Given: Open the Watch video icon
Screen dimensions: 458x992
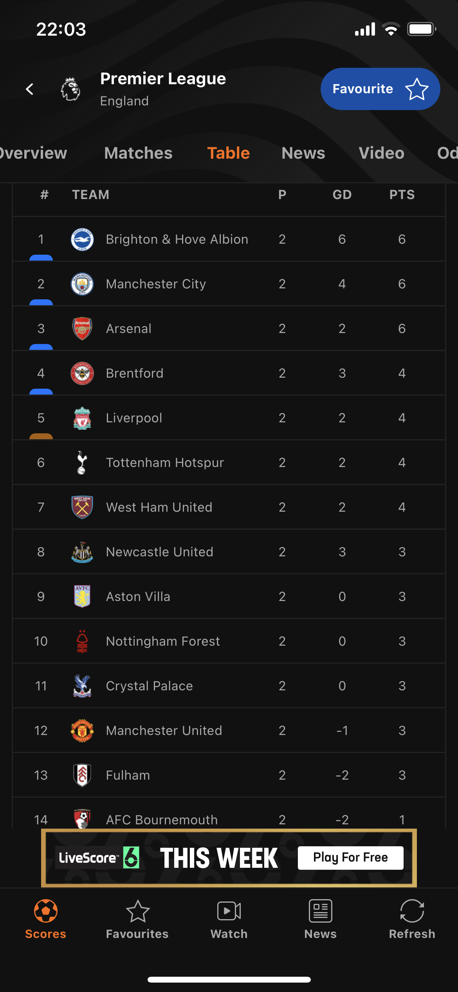Looking at the screenshot, I should coord(229,911).
